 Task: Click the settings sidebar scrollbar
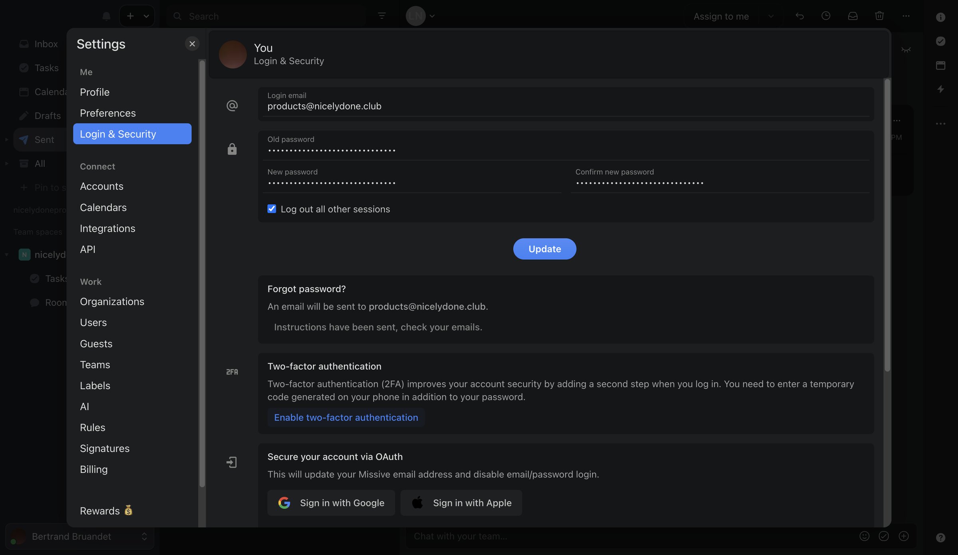pyautogui.click(x=202, y=273)
